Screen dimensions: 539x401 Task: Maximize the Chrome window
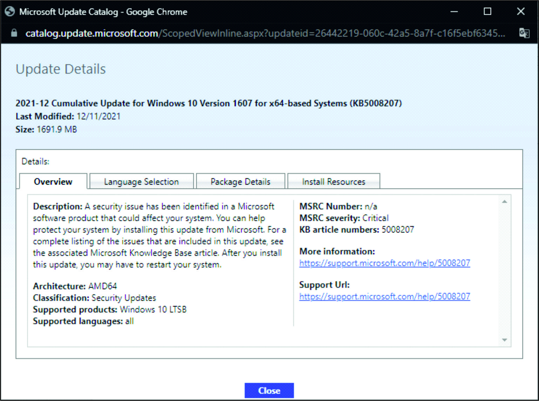click(x=487, y=12)
